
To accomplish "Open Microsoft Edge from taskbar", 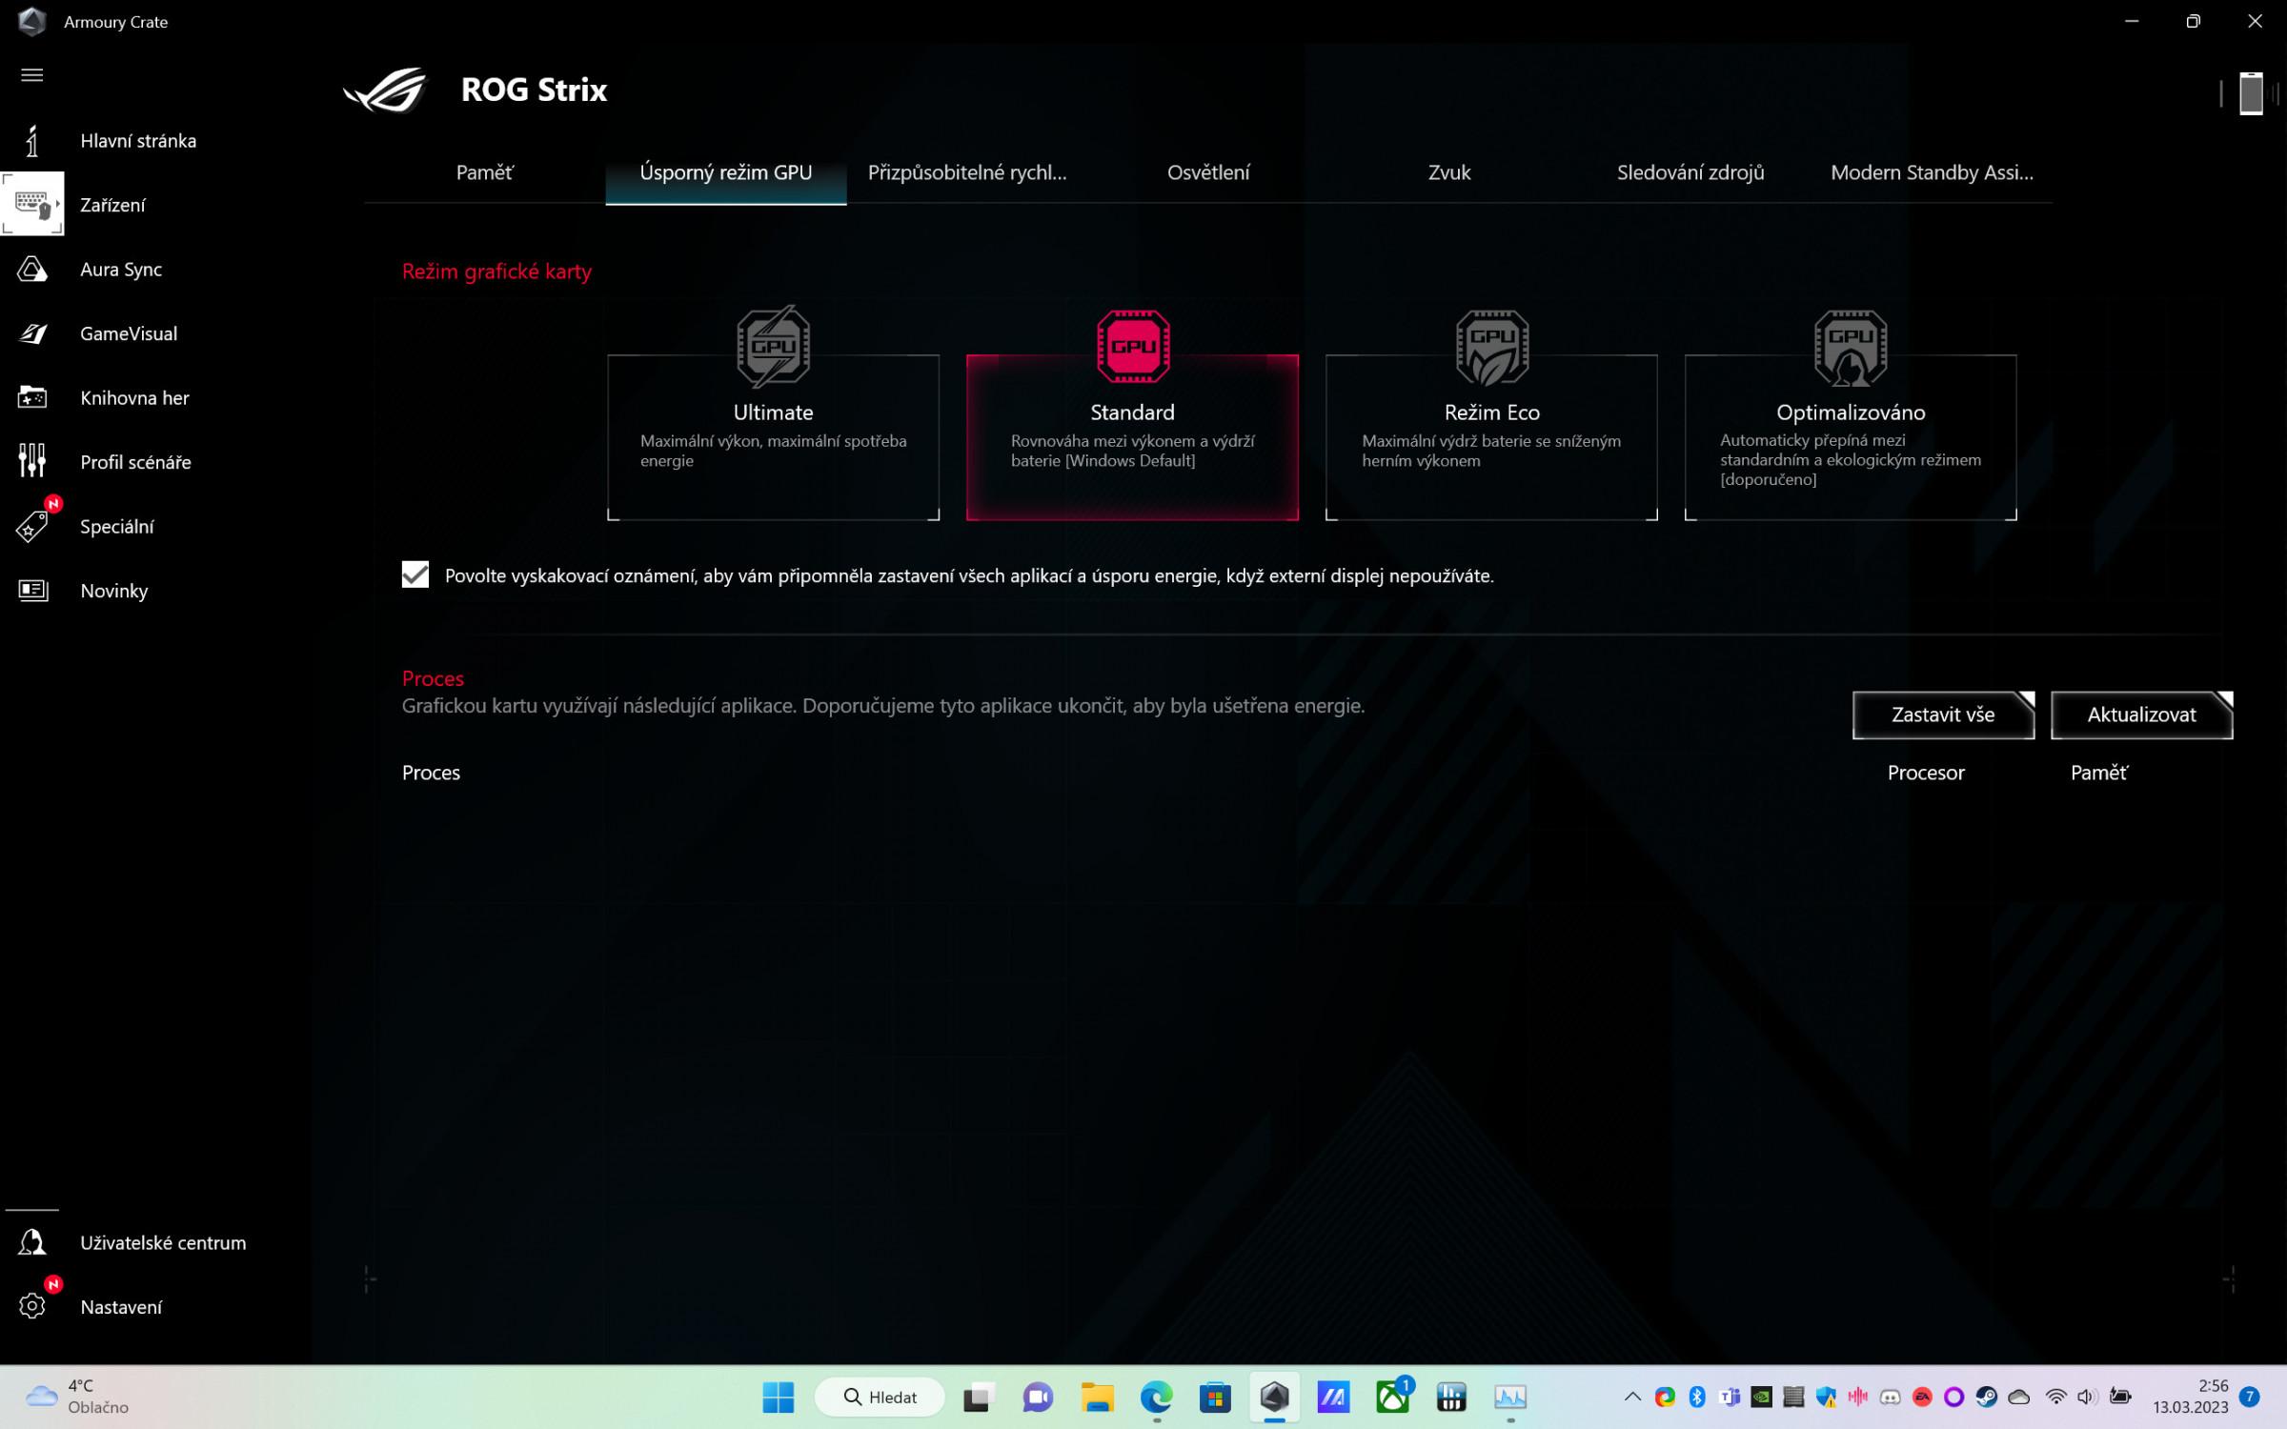I will pyautogui.click(x=1156, y=1397).
